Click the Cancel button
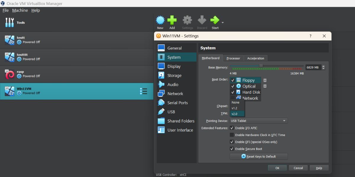The height and width of the screenshot is (177, 355). [298, 168]
